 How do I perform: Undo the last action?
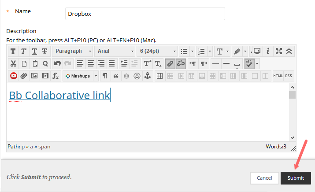pos(57,64)
